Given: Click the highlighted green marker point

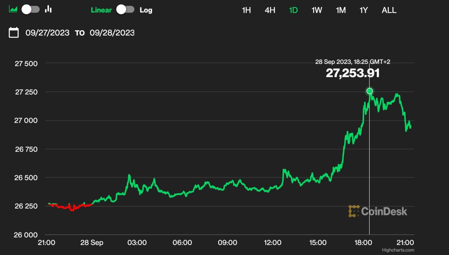Looking at the screenshot, I should [x=370, y=90].
